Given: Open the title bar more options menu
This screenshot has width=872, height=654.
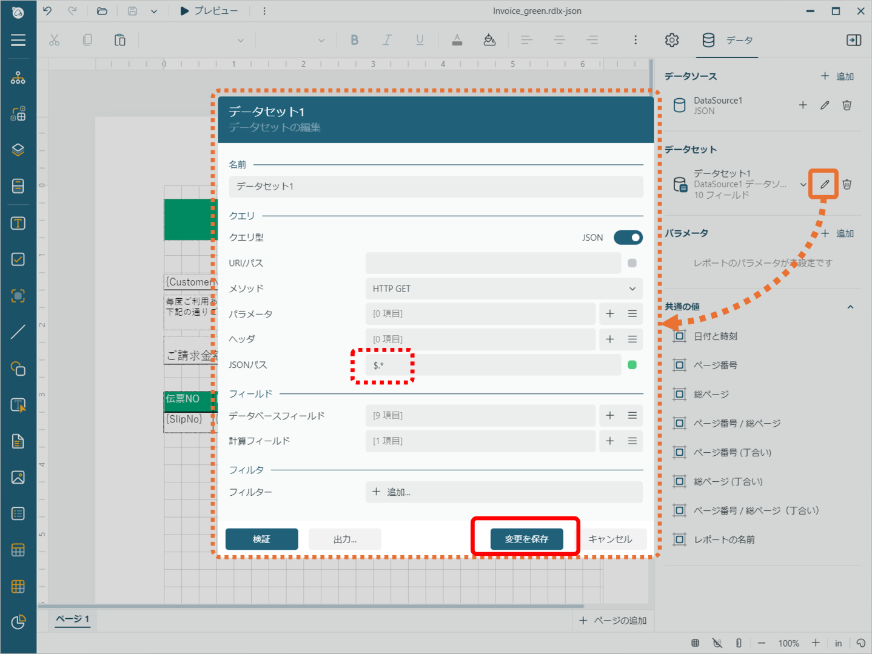Looking at the screenshot, I should (264, 11).
